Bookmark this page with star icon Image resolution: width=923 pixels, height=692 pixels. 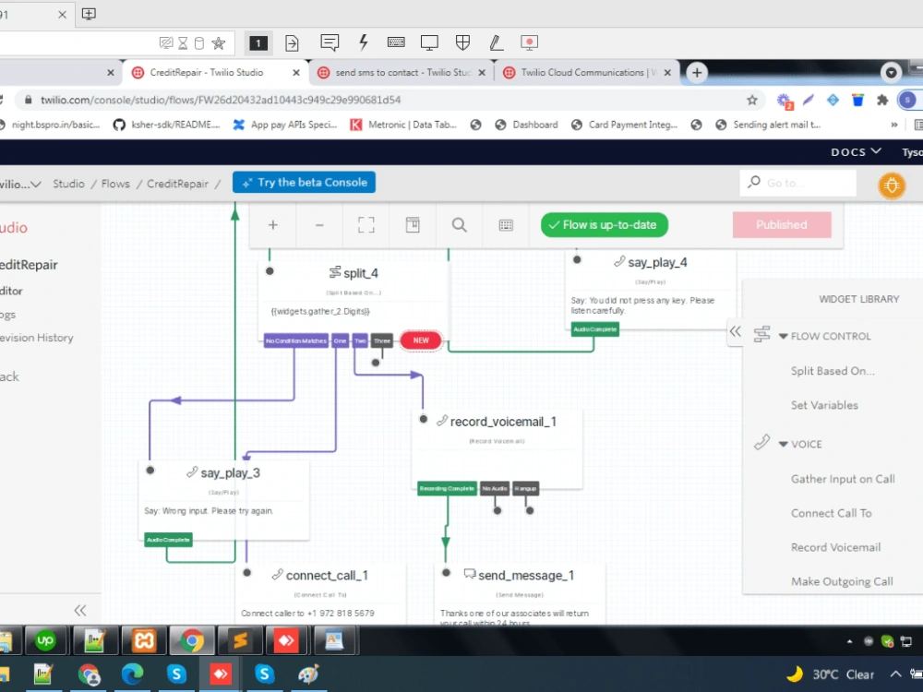click(752, 100)
